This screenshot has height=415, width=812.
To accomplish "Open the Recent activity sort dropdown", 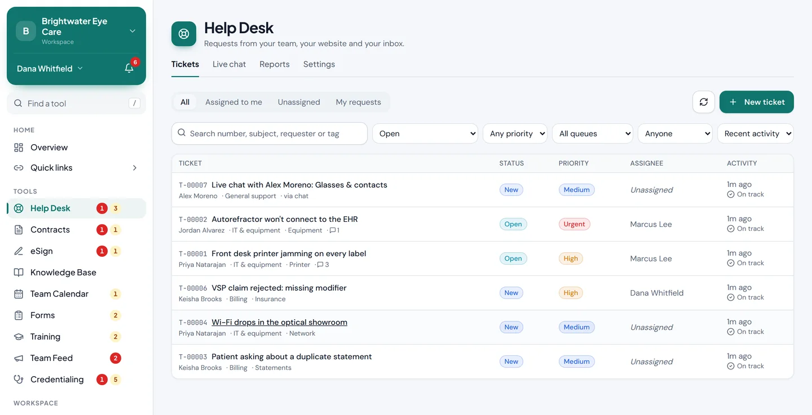I will [x=756, y=133].
